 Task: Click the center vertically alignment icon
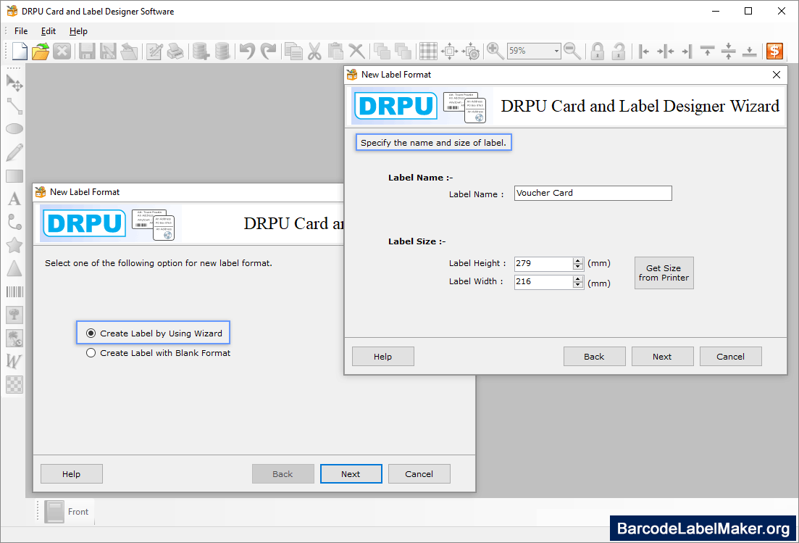point(729,51)
